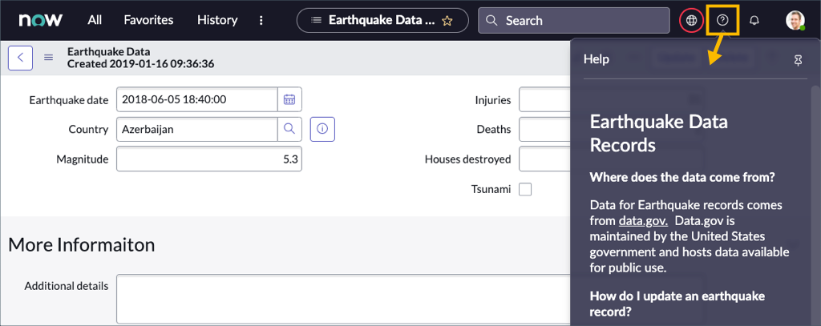Image resolution: width=821 pixels, height=326 pixels.
Task: Open the All menu
Action: pyautogui.click(x=95, y=20)
